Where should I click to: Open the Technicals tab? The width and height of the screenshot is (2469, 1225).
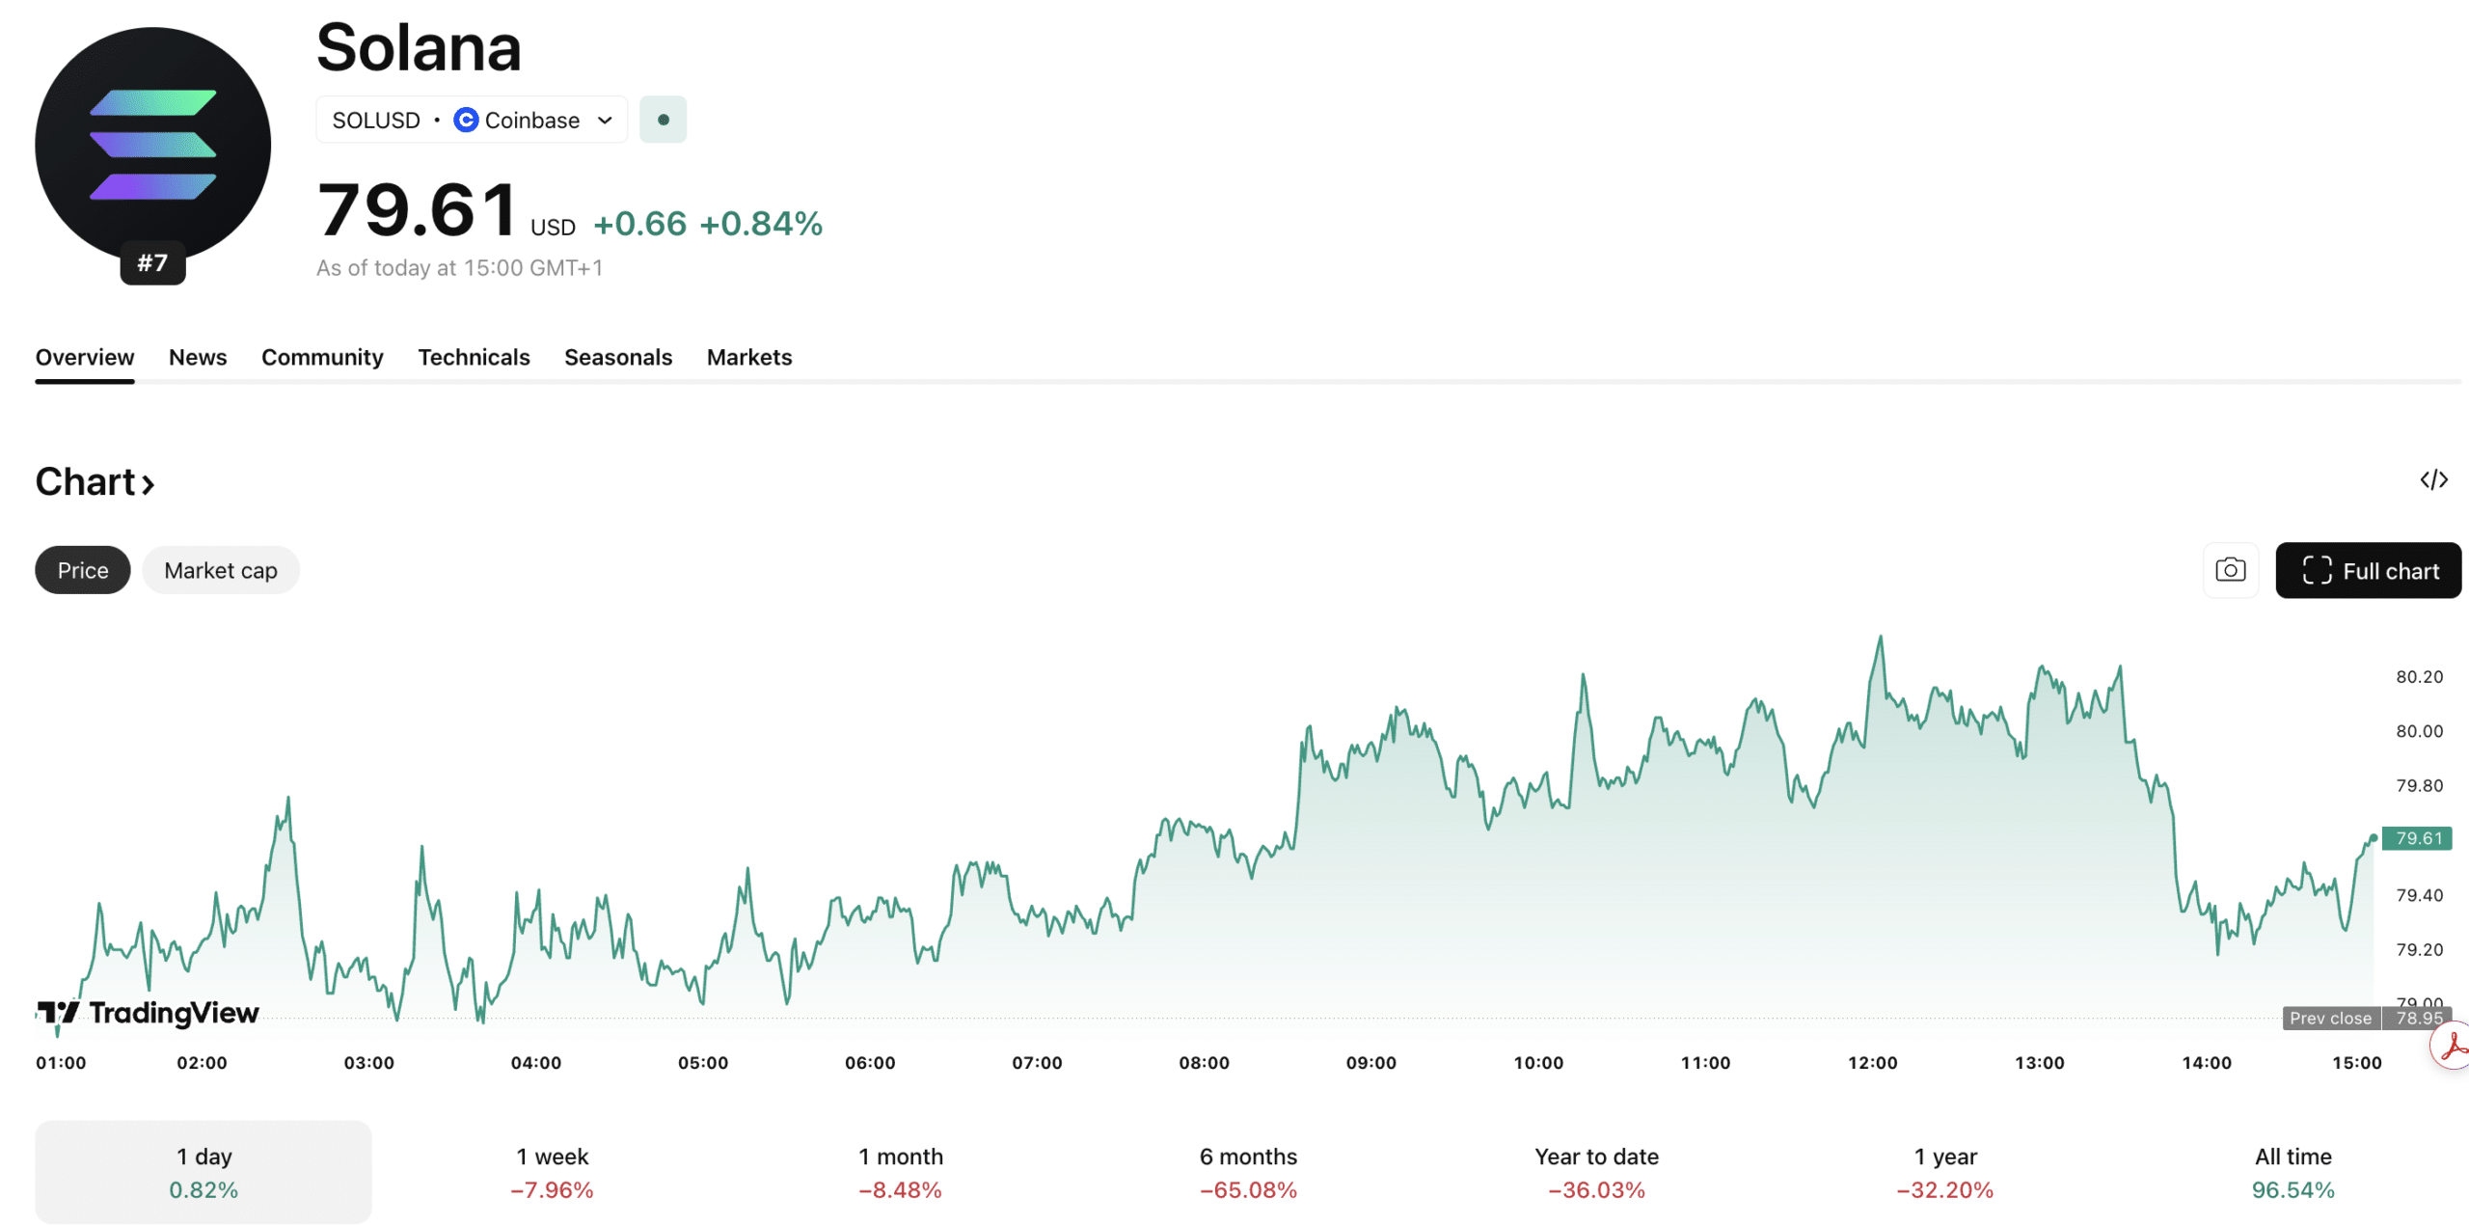[474, 357]
